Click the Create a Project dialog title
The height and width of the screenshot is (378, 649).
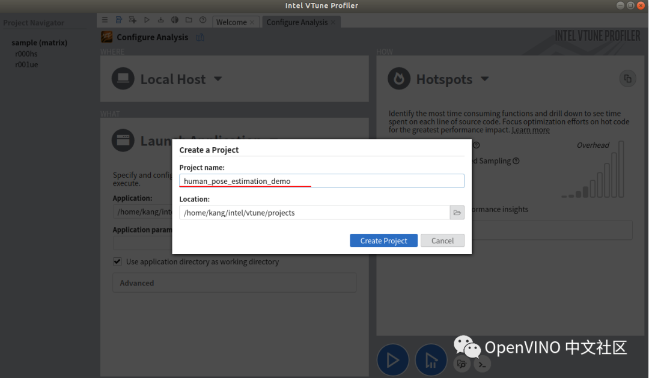pyautogui.click(x=209, y=150)
